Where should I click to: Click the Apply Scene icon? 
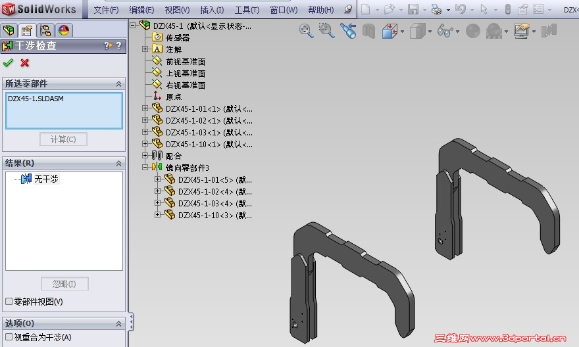[494, 32]
